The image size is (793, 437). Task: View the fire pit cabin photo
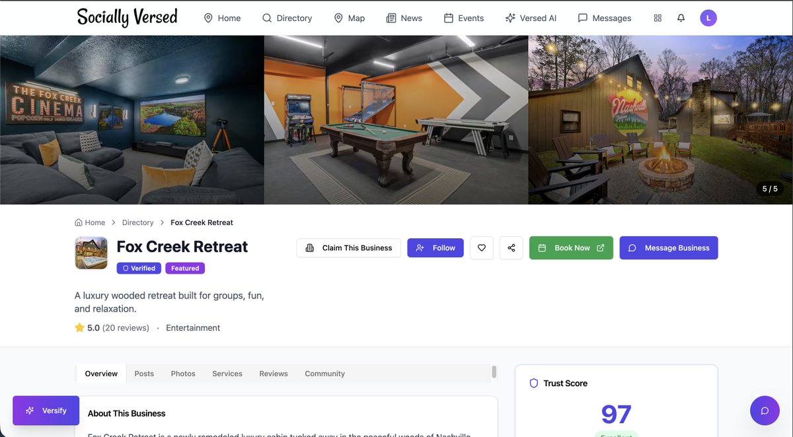(x=661, y=119)
